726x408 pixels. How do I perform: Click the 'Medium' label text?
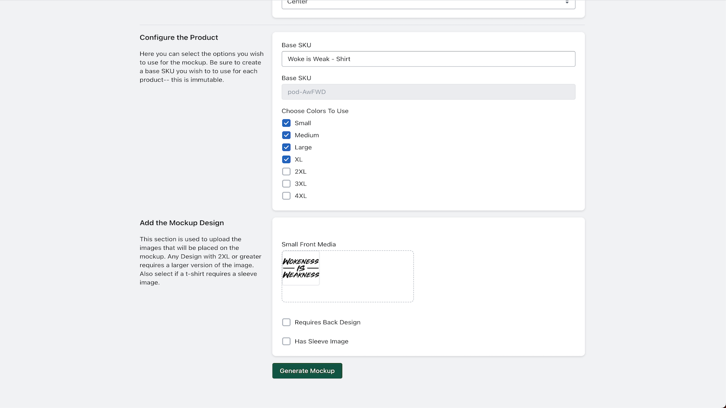(x=307, y=135)
